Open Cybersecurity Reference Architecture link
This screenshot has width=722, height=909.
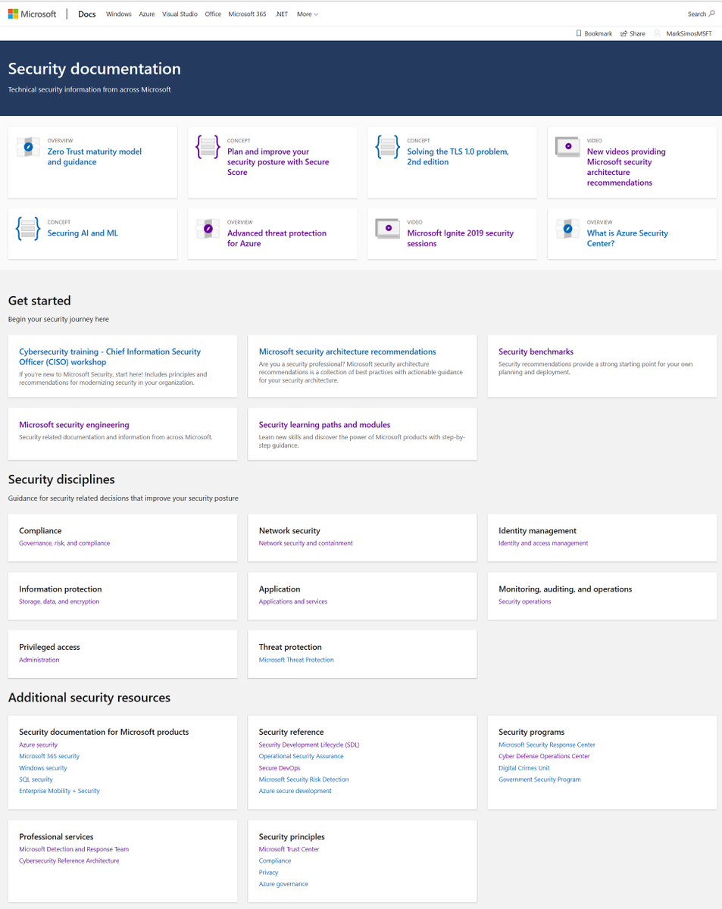coord(69,861)
